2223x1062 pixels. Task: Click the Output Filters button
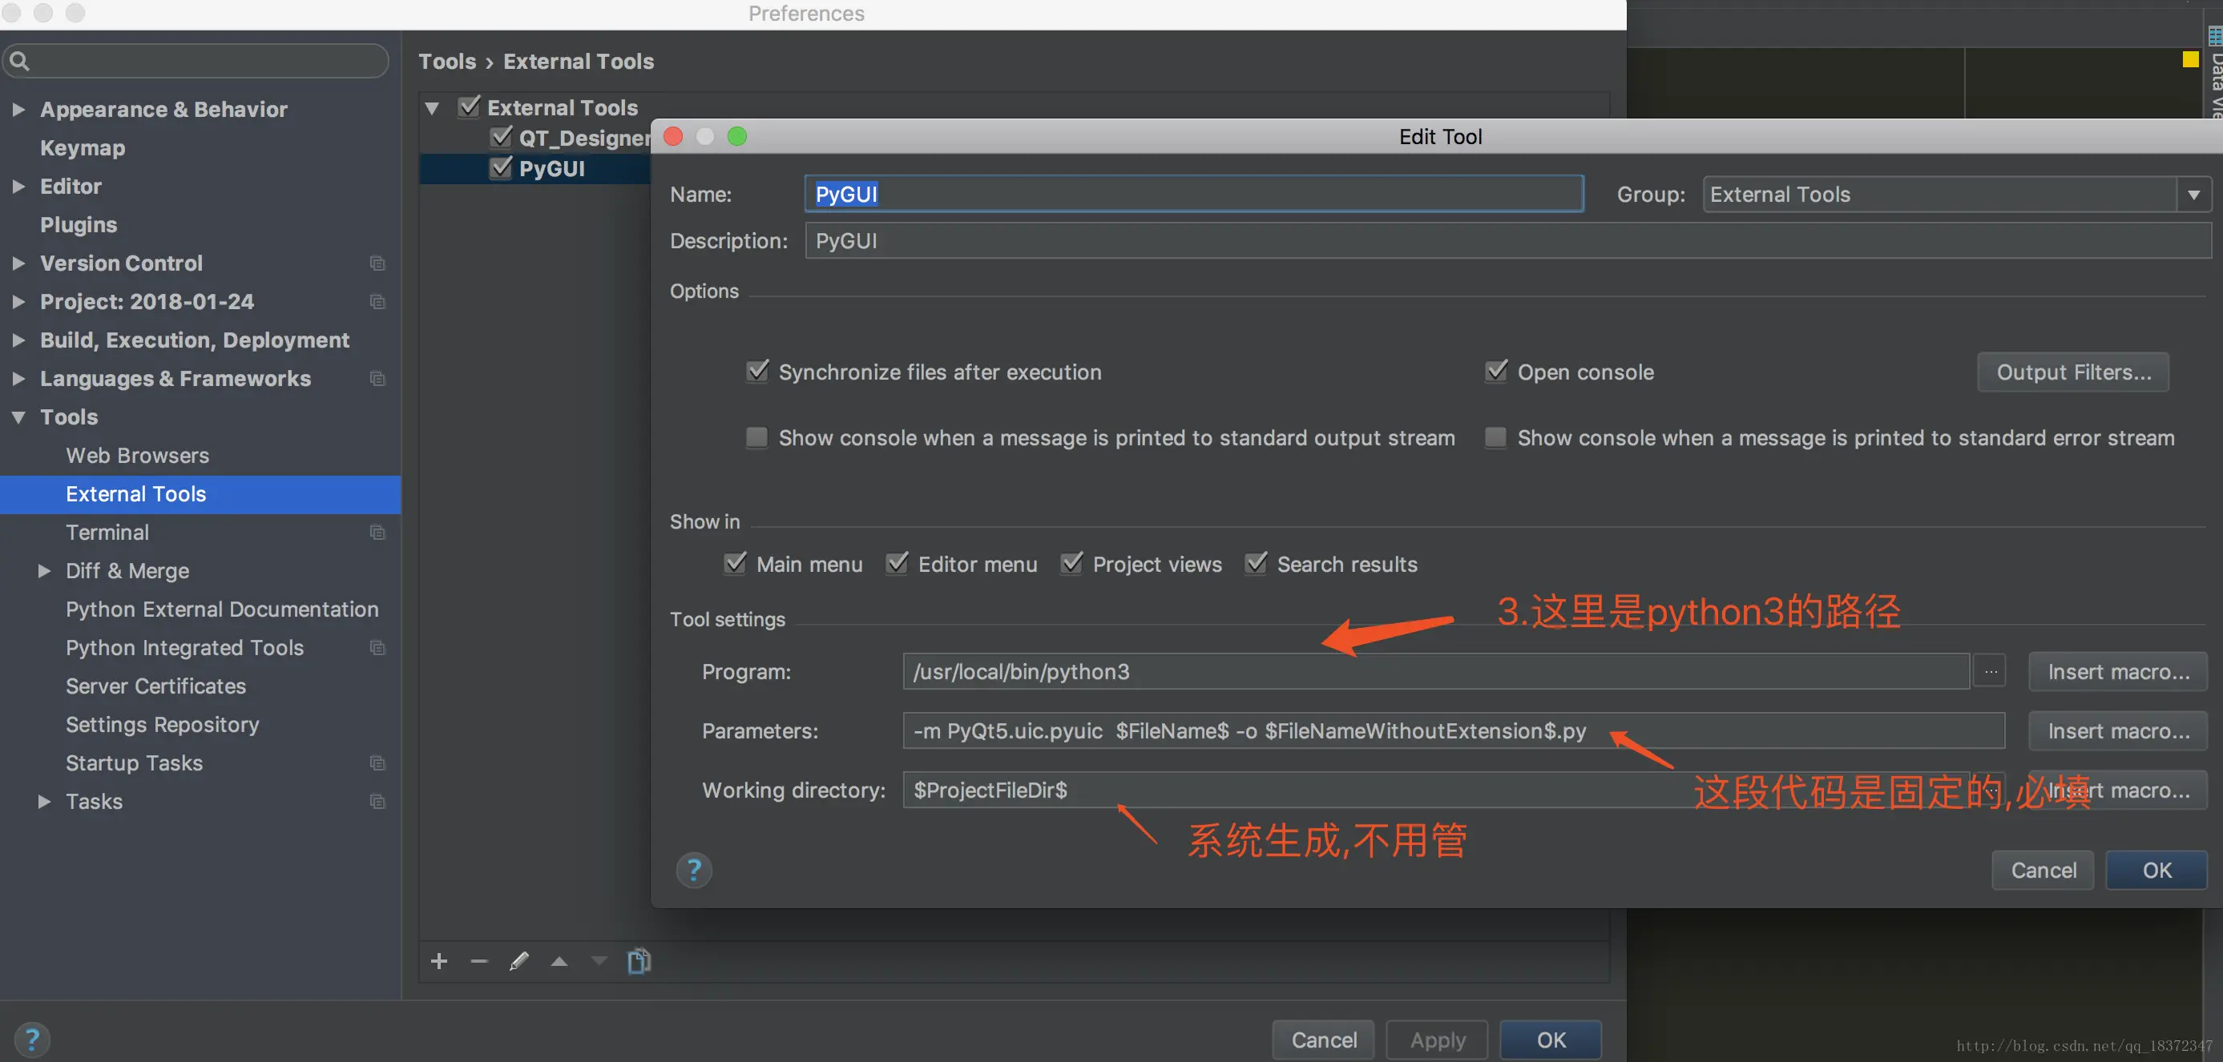[x=2073, y=372]
